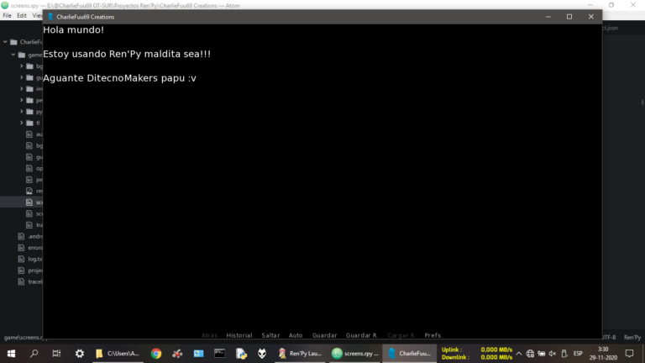Collapse the CharlieFuu69 project root folder
Screen dimensions: 645x363
(5, 41)
